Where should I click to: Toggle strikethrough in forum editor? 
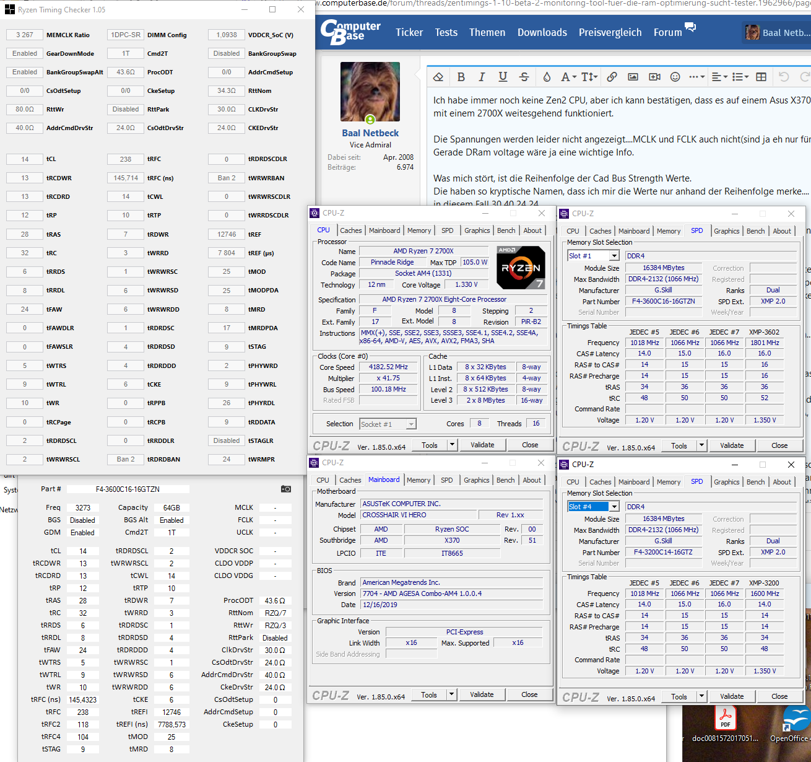click(524, 77)
